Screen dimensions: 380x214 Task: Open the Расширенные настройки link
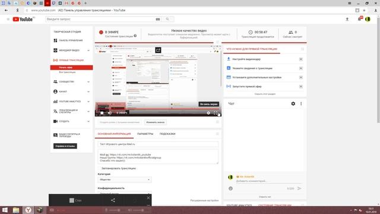coord(204,200)
